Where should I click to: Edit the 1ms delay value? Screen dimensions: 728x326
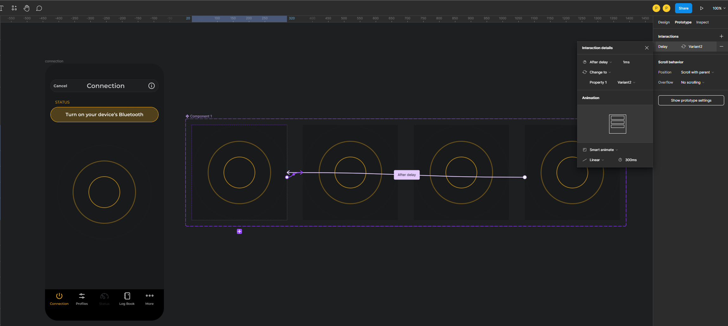pyautogui.click(x=626, y=62)
